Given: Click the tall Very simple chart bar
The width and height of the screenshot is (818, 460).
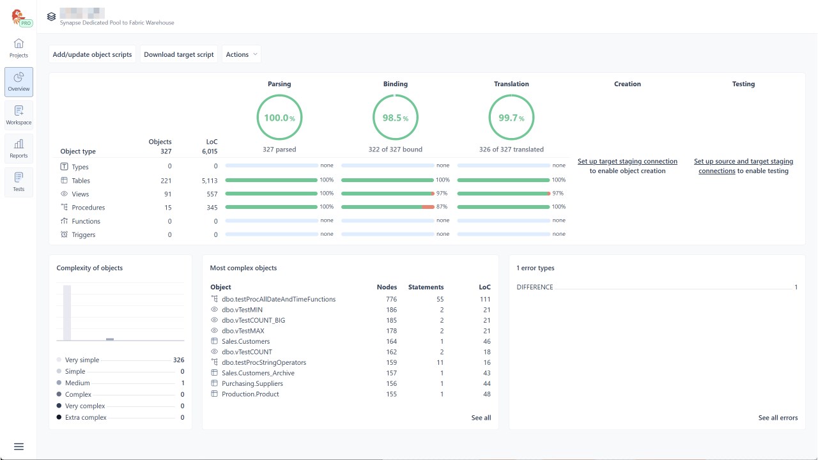Looking at the screenshot, I should [x=67, y=313].
